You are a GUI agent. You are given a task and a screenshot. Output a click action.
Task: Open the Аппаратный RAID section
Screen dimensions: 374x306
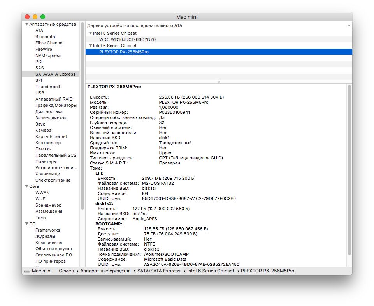tap(54, 99)
